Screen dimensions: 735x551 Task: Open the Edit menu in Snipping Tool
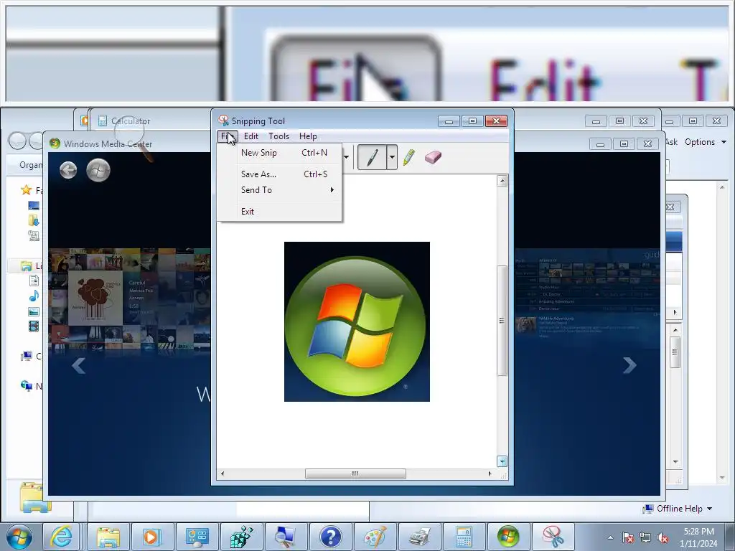[251, 136]
